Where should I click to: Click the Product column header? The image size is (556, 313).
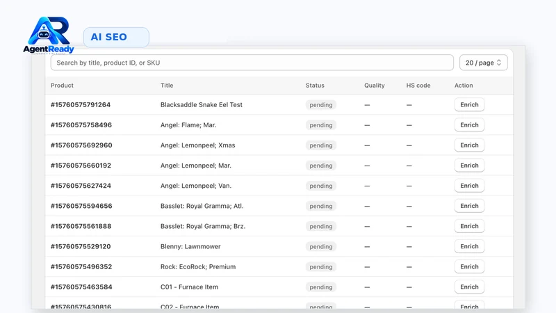point(62,85)
